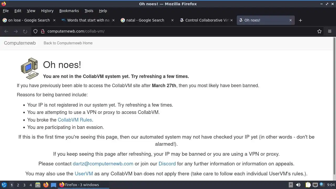Switch to workspace 3

tap(24, 185)
